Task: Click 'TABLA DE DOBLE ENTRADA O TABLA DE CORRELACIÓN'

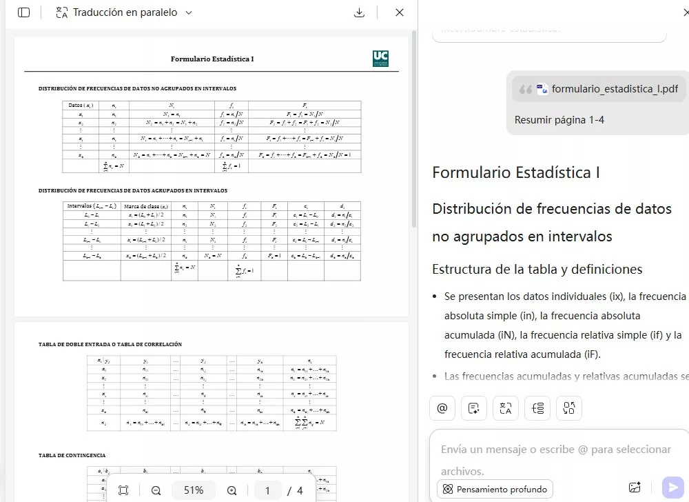Action: 110,344
